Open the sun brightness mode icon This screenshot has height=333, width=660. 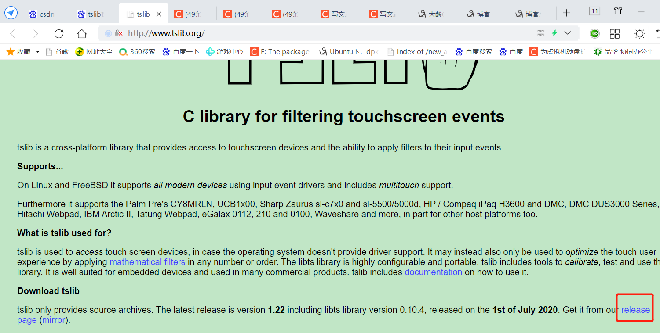point(639,33)
